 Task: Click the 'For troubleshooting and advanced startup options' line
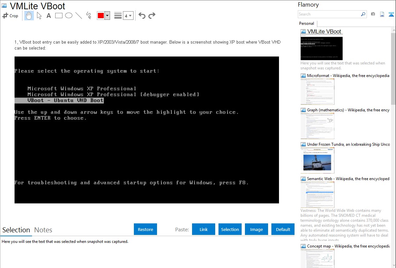click(131, 183)
